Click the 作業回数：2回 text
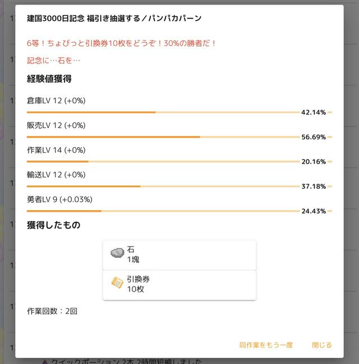The height and width of the screenshot is (364, 359). (x=52, y=311)
